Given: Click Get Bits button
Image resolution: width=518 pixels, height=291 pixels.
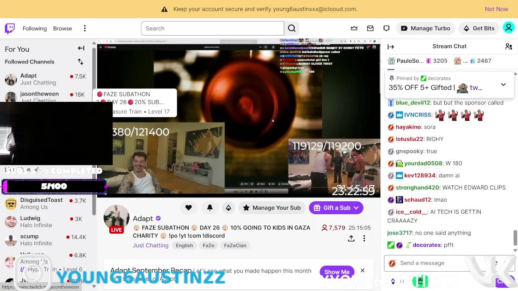Looking at the screenshot, I should (479, 28).
